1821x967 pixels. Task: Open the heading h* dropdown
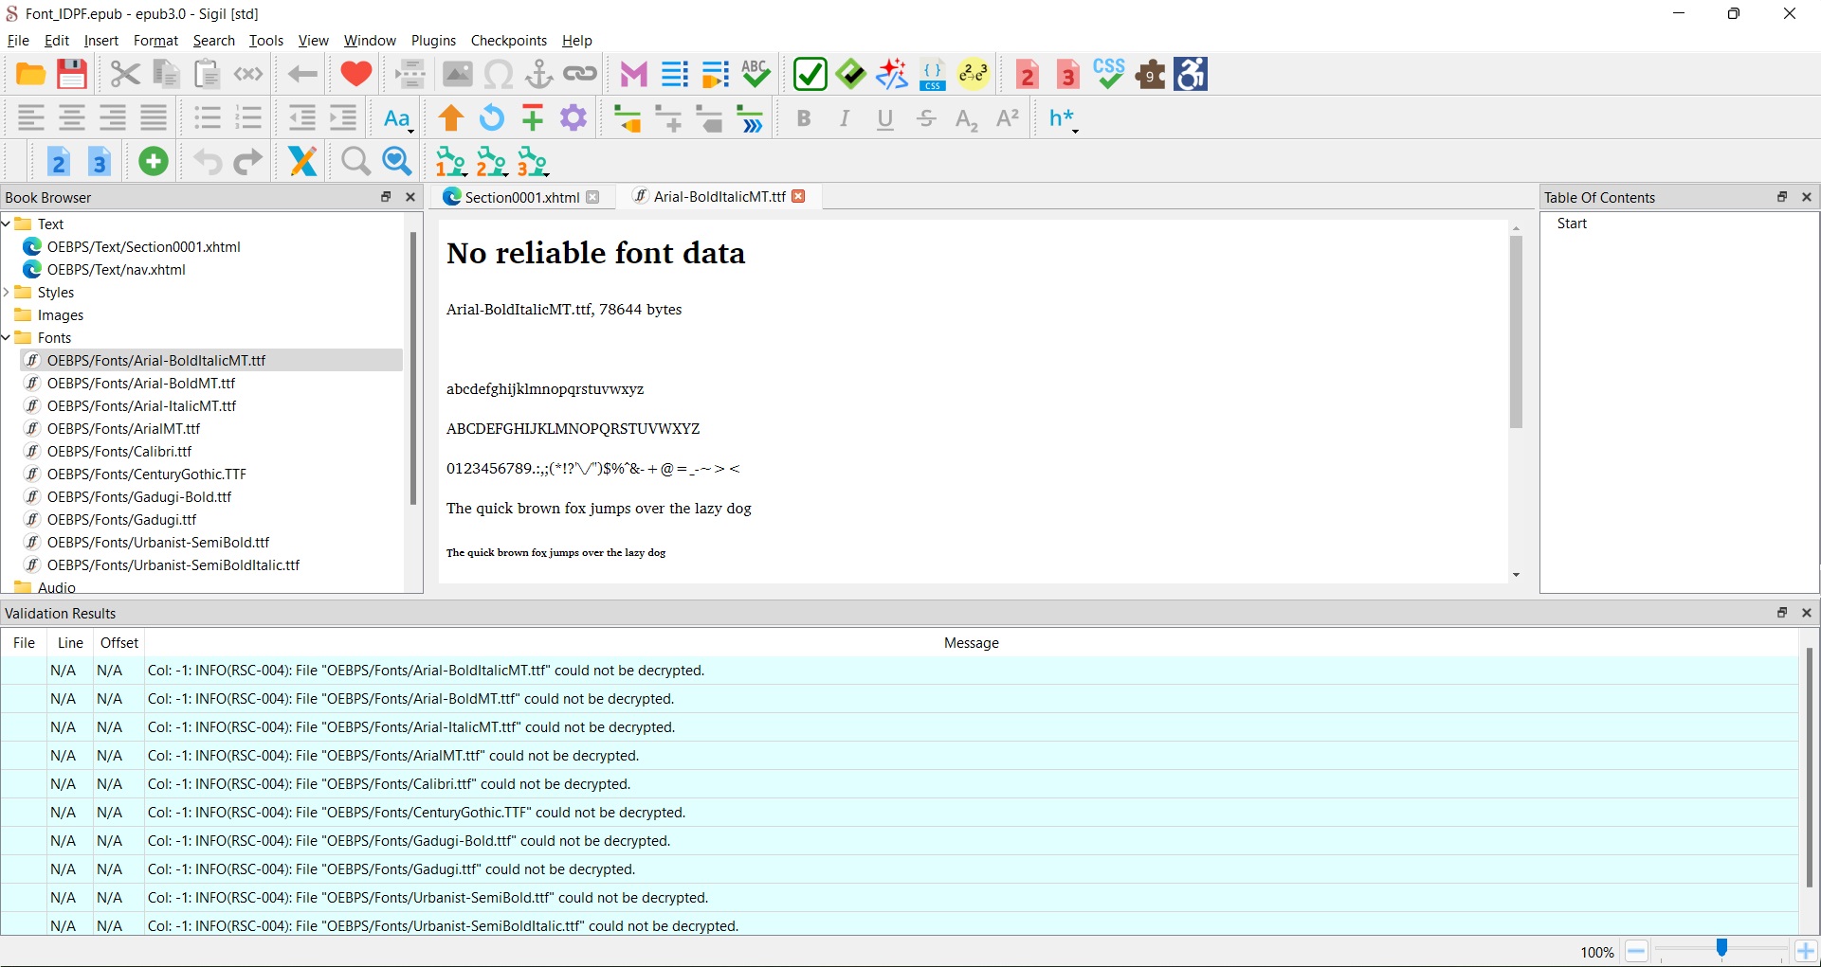point(1064,118)
